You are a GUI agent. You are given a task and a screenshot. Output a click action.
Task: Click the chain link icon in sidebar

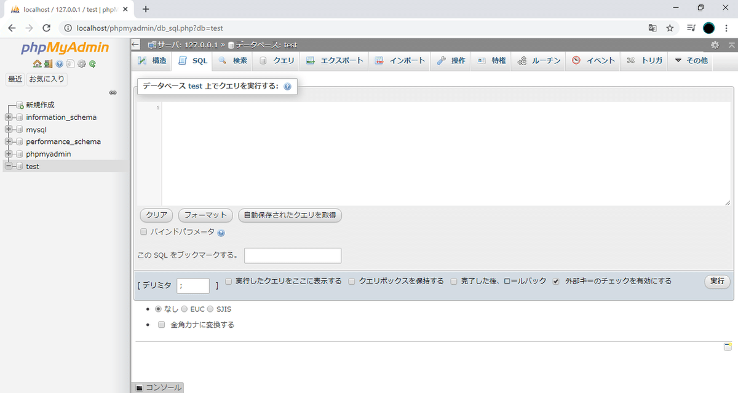tap(113, 92)
